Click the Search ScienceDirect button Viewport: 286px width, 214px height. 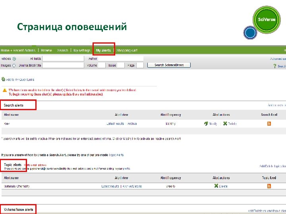pyautogui.click(x=169, y=65)
